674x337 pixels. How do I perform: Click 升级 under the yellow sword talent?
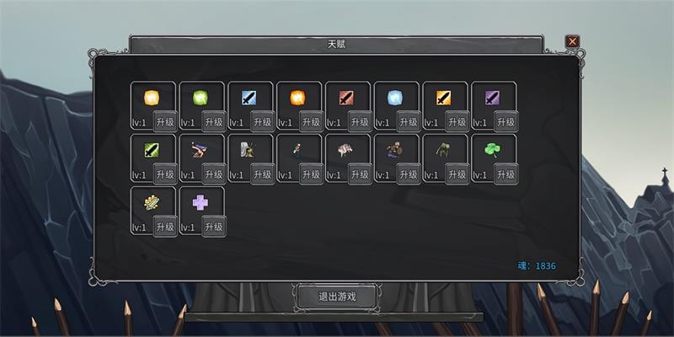(457, 121)
